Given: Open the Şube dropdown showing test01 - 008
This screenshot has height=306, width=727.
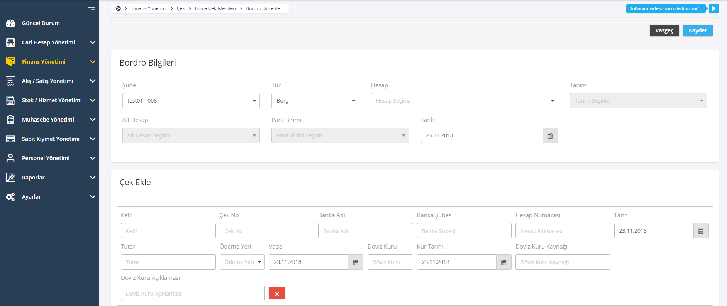Looking at the screenshot, I should [x=191, y=101].
